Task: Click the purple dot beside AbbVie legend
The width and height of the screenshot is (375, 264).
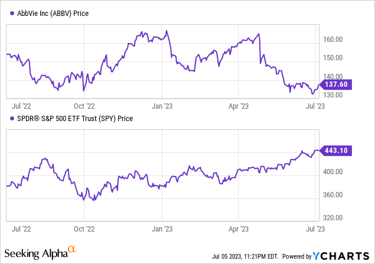Action: (x=9, y=14)
